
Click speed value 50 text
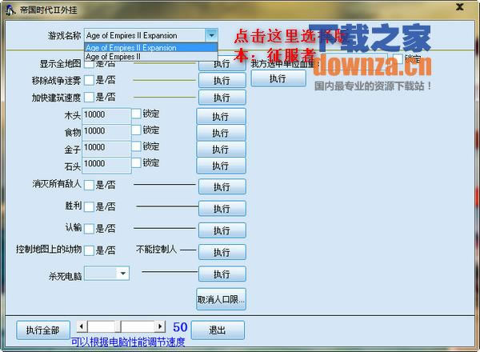(180, 327)
